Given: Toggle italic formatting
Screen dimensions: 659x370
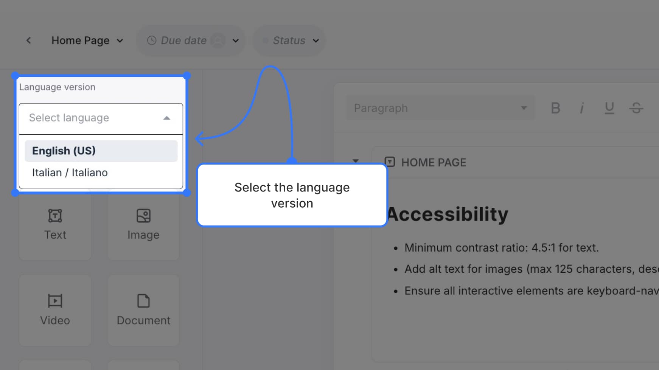Looking at the screenshot, I should [x=582, y=108].
